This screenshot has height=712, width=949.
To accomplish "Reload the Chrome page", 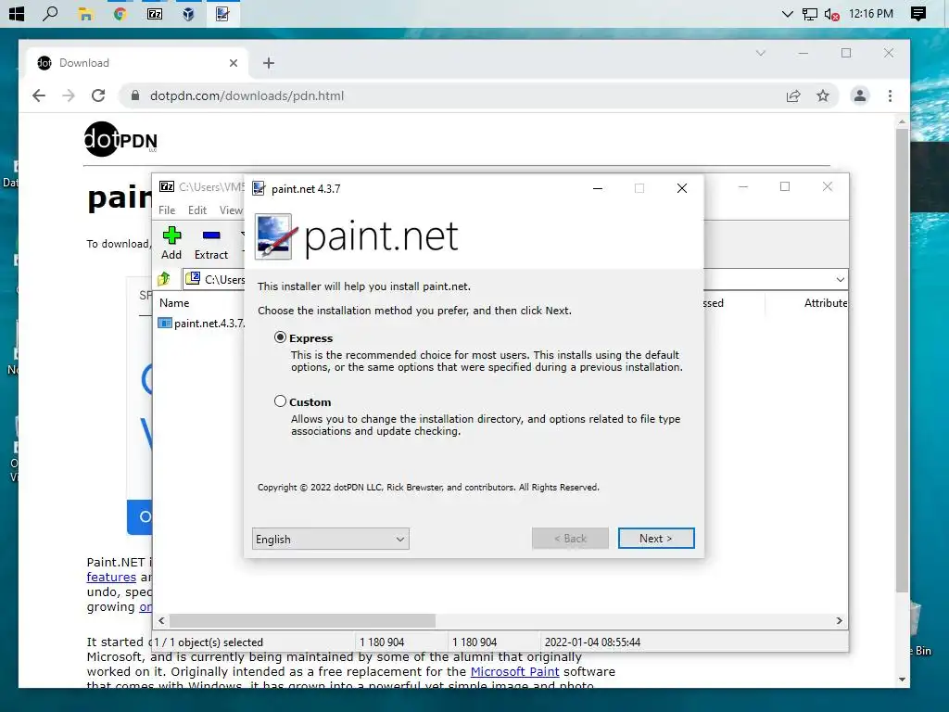I will coord(98,95).
